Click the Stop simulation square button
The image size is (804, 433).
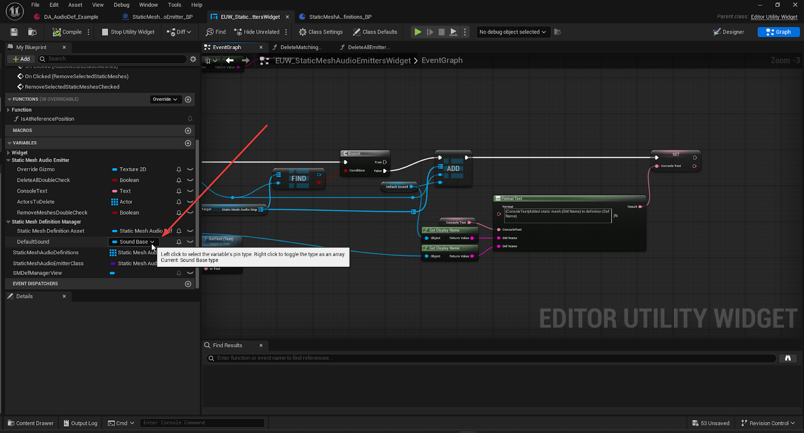[x=442, y=32]
